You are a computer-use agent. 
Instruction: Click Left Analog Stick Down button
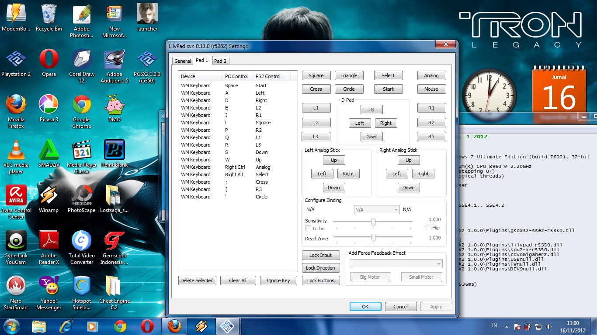click(x=334, y=188)
